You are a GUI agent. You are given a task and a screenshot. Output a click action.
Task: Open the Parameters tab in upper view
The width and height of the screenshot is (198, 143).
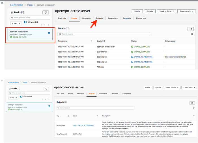(x=113, y=18)
